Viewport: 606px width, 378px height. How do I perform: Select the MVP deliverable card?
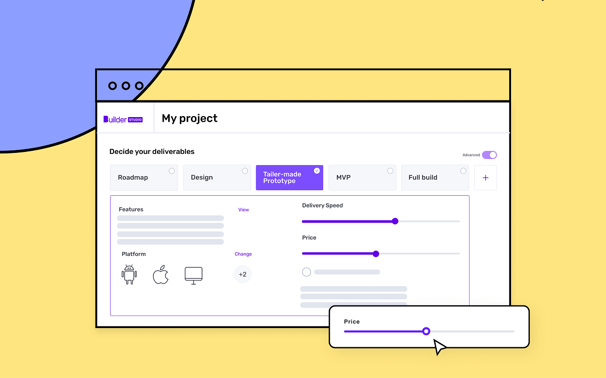coord(362,177)
